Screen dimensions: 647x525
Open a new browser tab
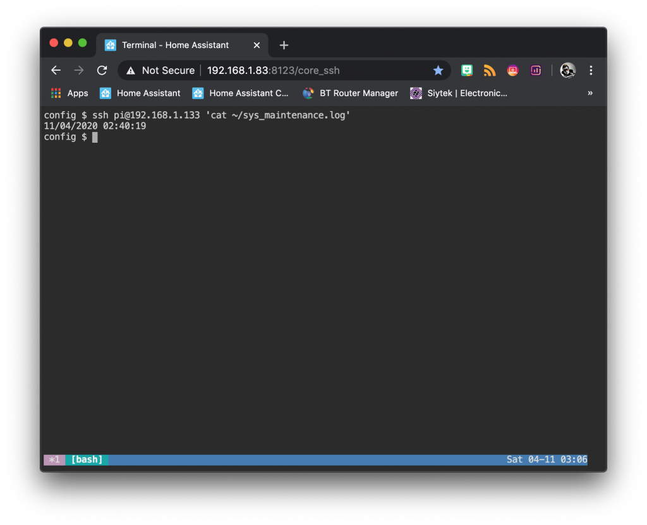click(x=284, y=45)
